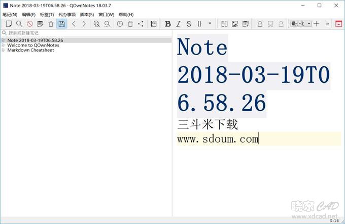The height and width of the screenshot is (224, 345).
Task: Click the first trash icon to remove note
Action: pos(51,24)
